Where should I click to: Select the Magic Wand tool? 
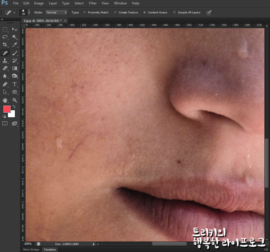pos(15,37)
